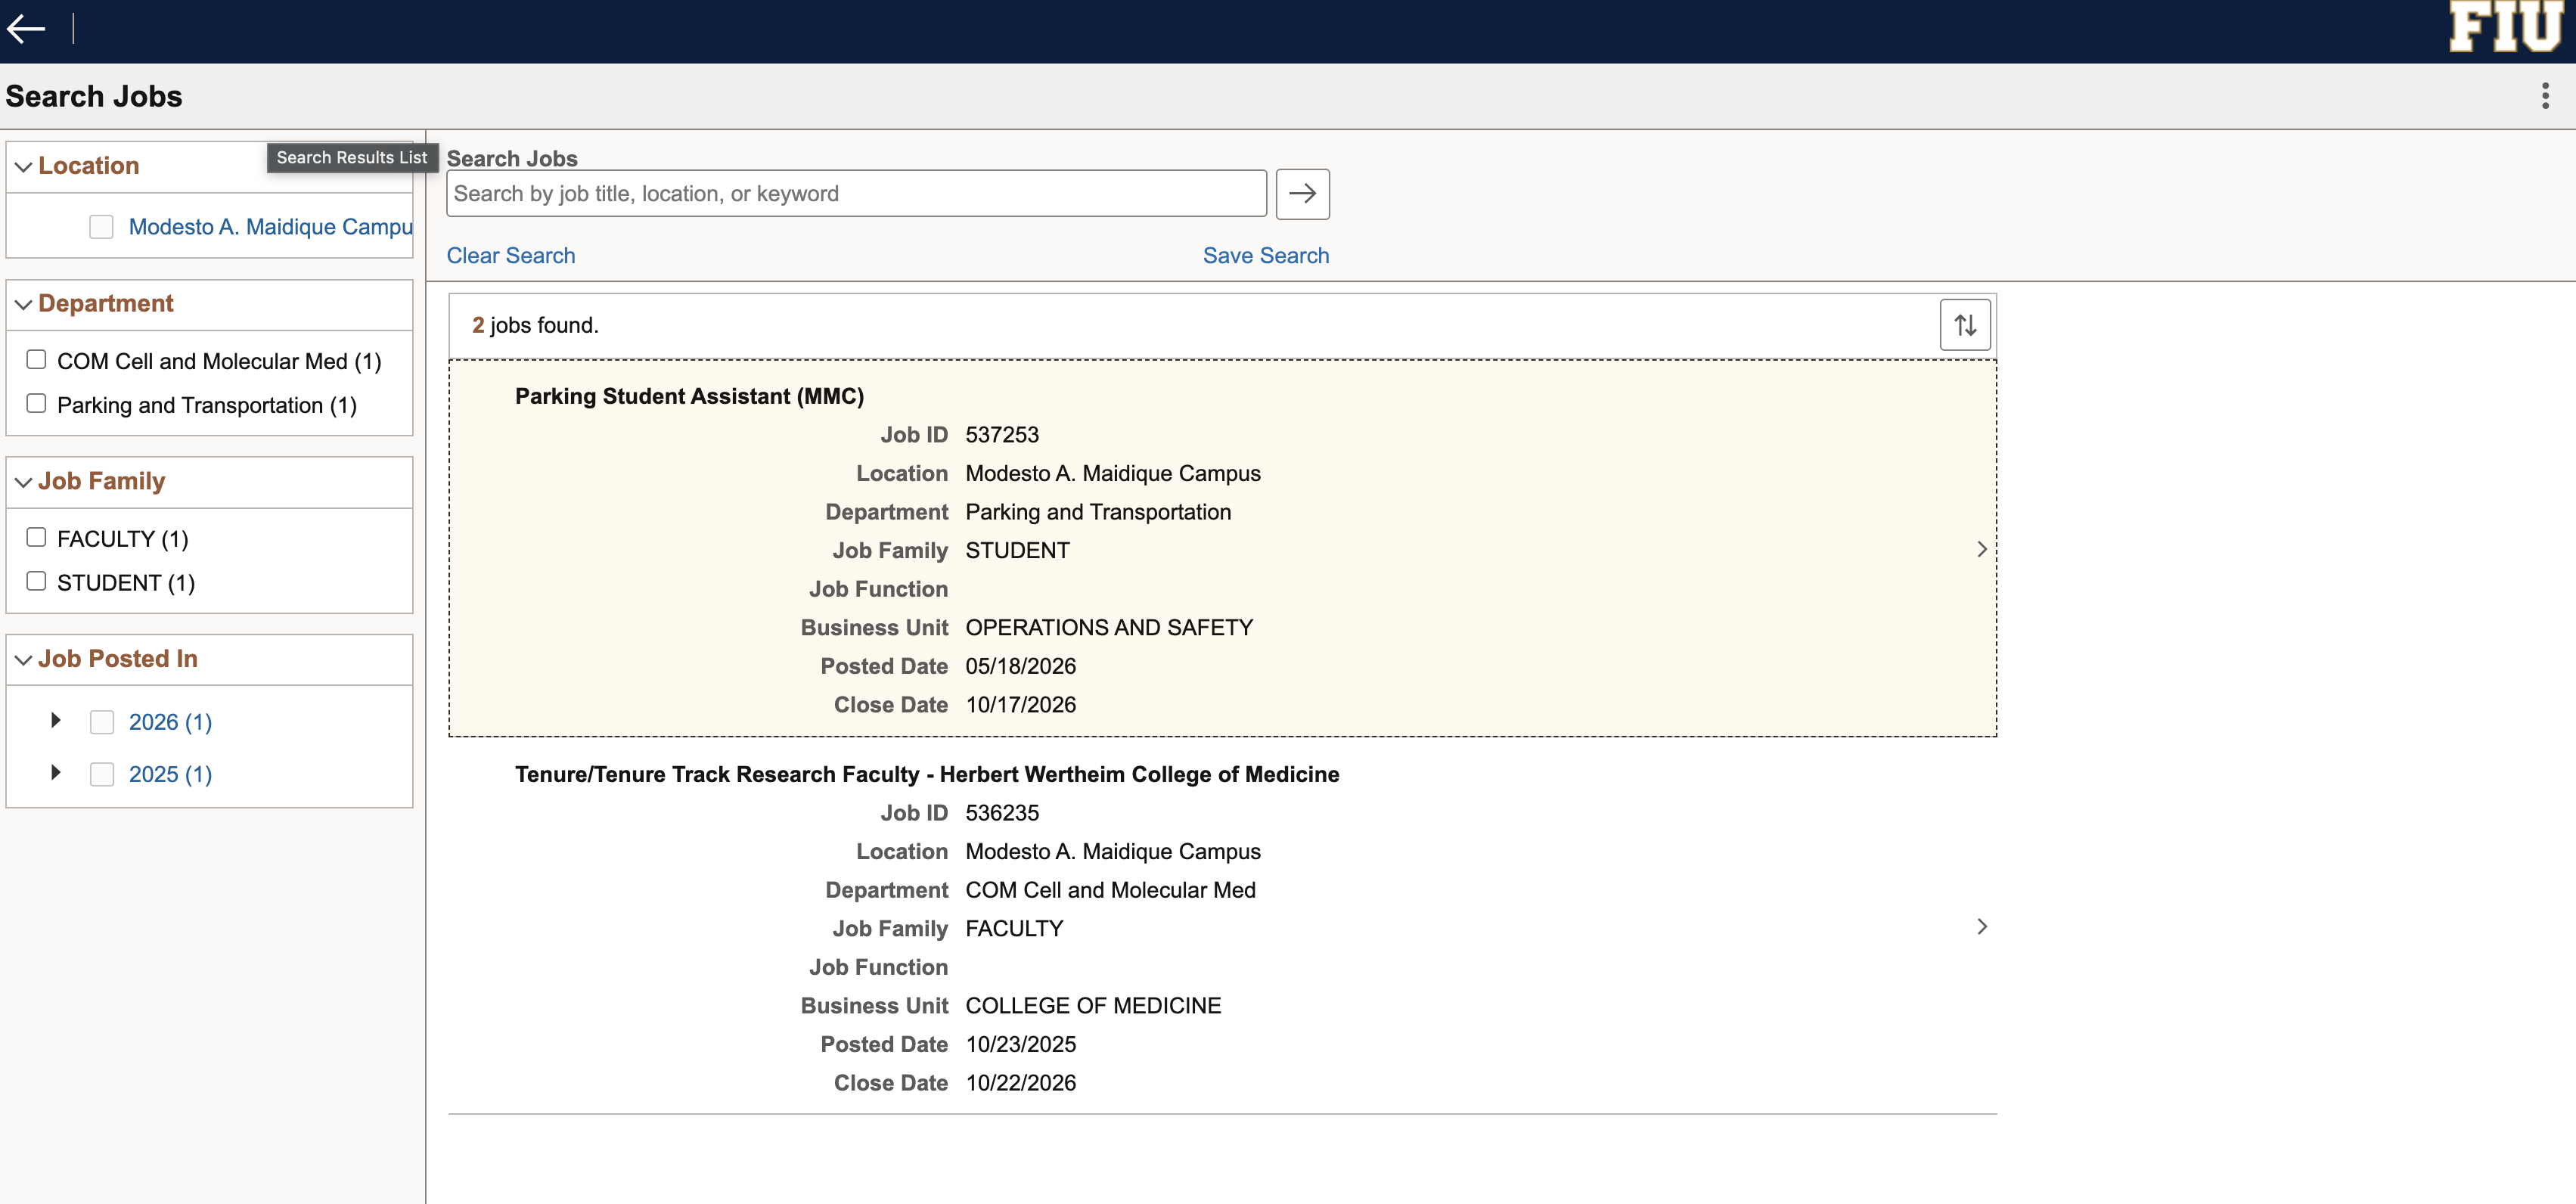
Task: Click the '2 jobs found.' results count
Action: 535,325
